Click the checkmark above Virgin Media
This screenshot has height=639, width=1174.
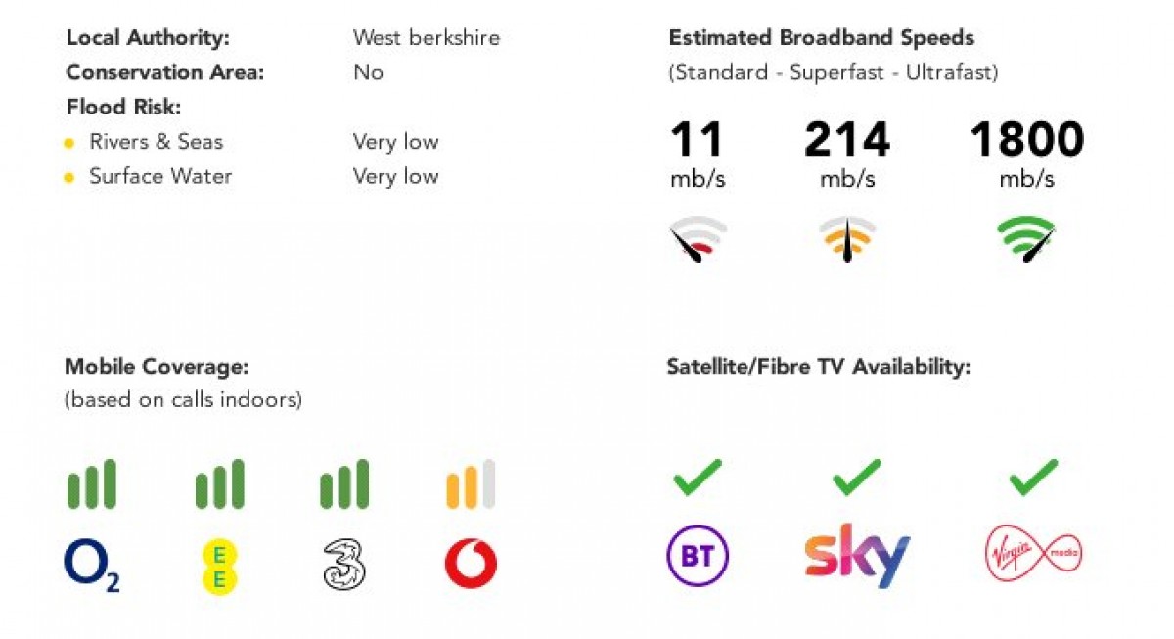click(1034, 478)
